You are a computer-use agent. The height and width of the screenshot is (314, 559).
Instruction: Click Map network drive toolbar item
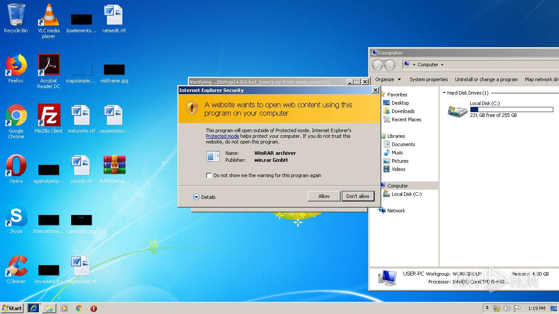coord(542,79)
